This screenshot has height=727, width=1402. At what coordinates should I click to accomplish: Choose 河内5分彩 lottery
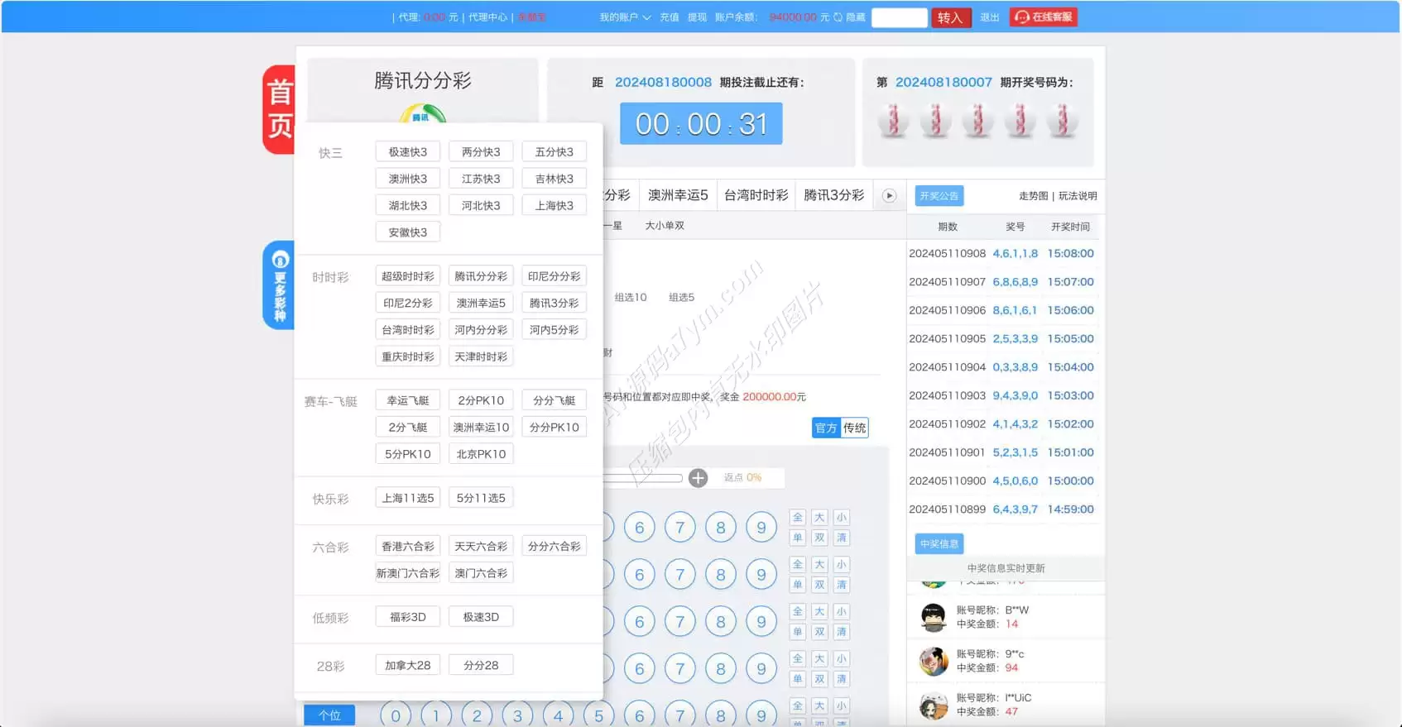point(555,330)
